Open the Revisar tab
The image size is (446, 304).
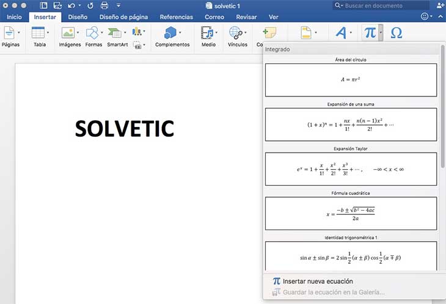(x=246, y=17)
